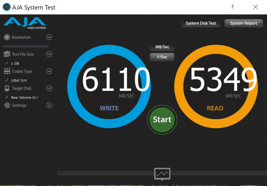Click the AJA System Test title bar icon
The image size is (267, 186).
click(x=6, y=7)
